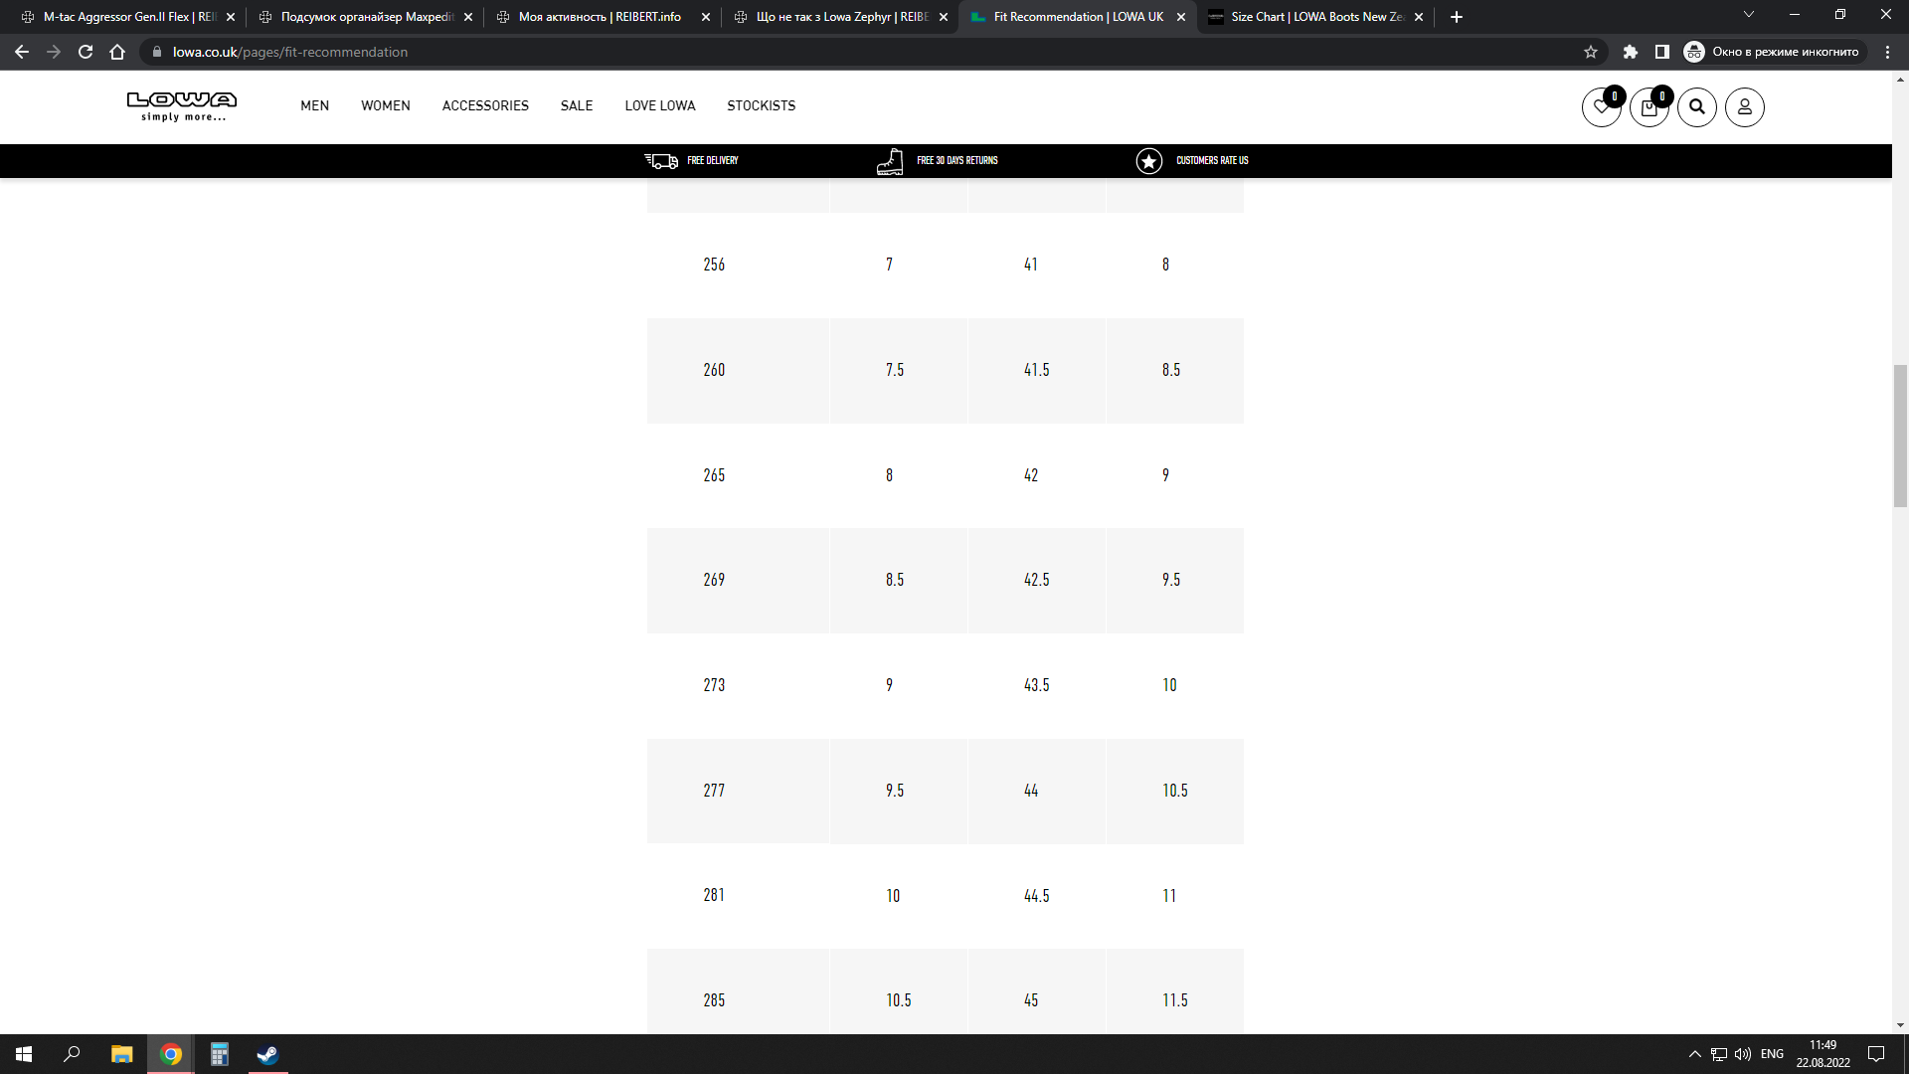Click the site search magnifier icon
The width and height of the screenshot is (1909, 1074).
[x=1696, y=107]
